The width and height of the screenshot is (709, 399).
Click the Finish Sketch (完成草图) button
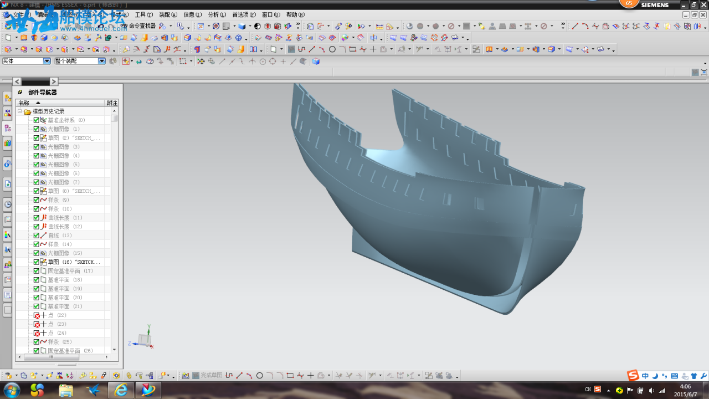[207, 375]
